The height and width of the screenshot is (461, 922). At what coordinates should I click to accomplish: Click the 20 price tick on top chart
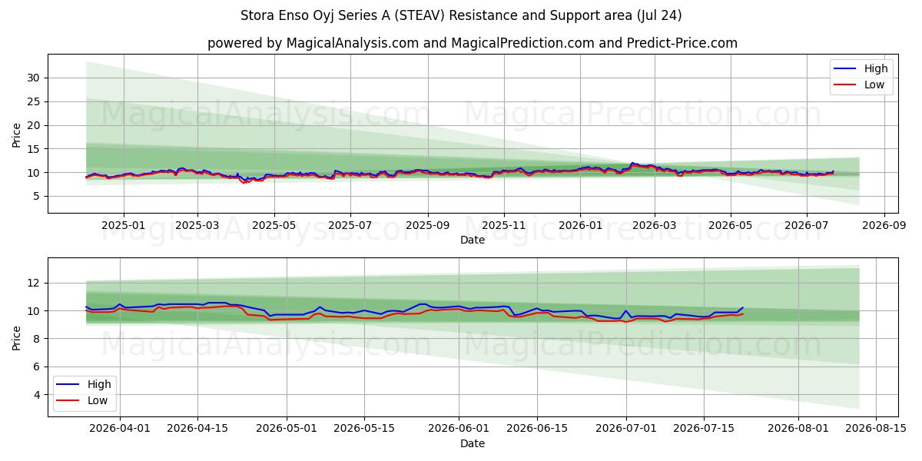click(x=35, y=125)
